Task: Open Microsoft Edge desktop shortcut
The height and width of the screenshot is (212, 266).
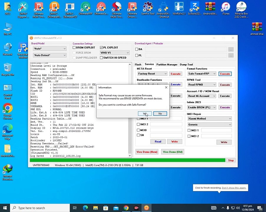Action: tap(8, 132)
